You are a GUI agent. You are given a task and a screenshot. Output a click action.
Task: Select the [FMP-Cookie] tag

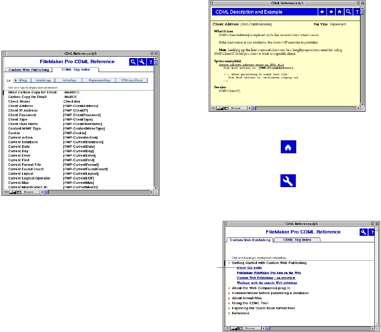[x=75, y=133]
